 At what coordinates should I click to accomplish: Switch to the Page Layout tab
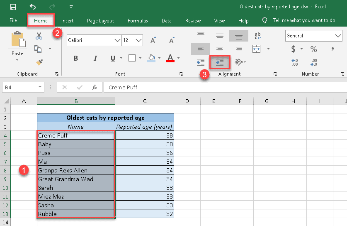click(x=100, y=21)
